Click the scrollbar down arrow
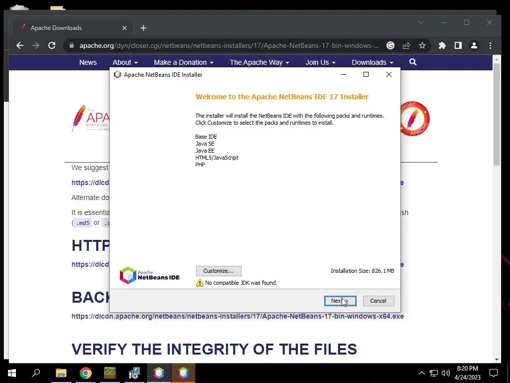The height and width of the screenshot is (383, 510). coord(497,359)
